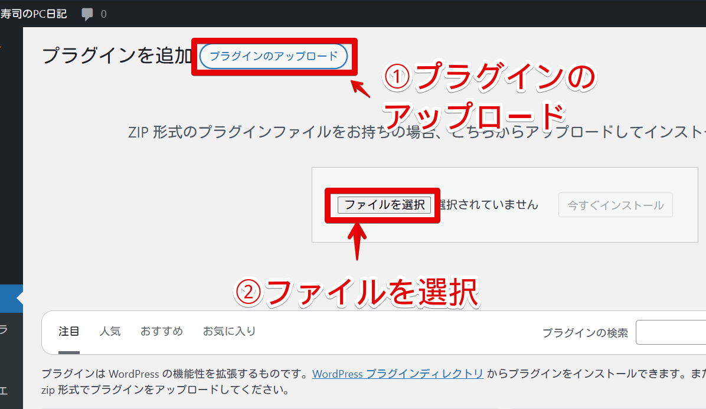The width and height of the screenshot is (706, 409).
Task: Click the ファイルを選択 button
Action: [x=384, y=205]
